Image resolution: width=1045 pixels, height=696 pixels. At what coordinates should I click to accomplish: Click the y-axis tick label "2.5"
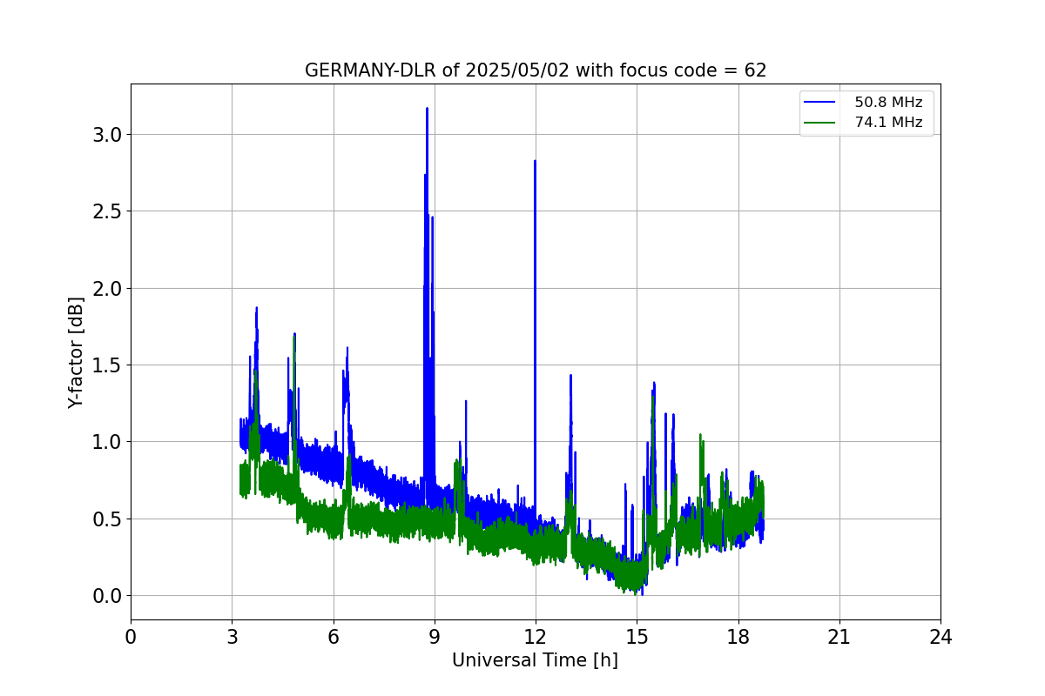(x=108, y=211)
